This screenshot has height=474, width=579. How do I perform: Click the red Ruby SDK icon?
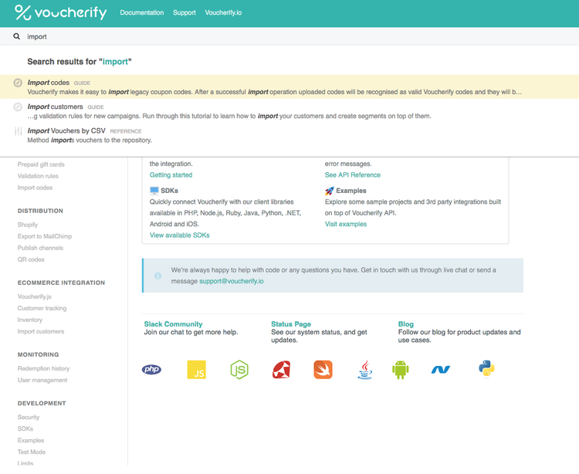281,370
